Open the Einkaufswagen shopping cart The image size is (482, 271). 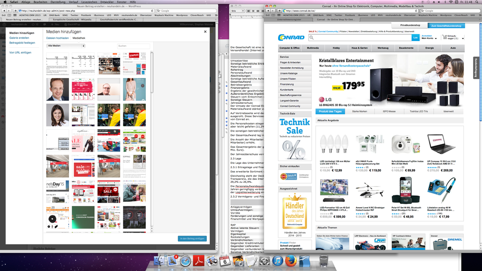[450, 37]
